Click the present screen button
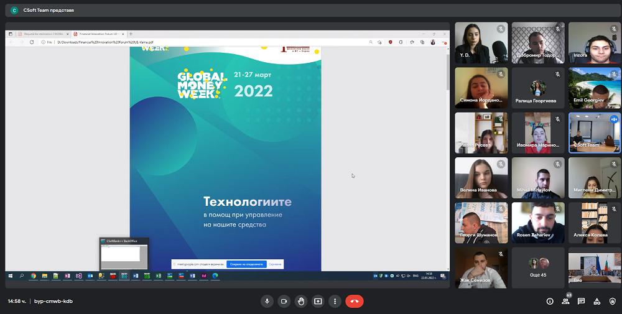Image resolution: width=622 pixels, height=314 pixels. pyautogui.click(x=318, y=302)
